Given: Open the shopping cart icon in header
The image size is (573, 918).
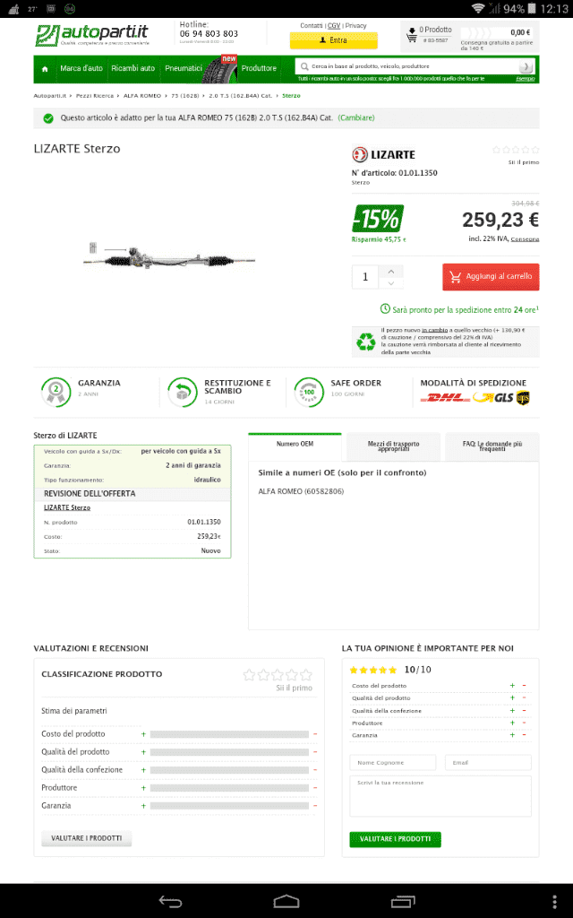Looking at the screenshot, I should tap(412, 35).
